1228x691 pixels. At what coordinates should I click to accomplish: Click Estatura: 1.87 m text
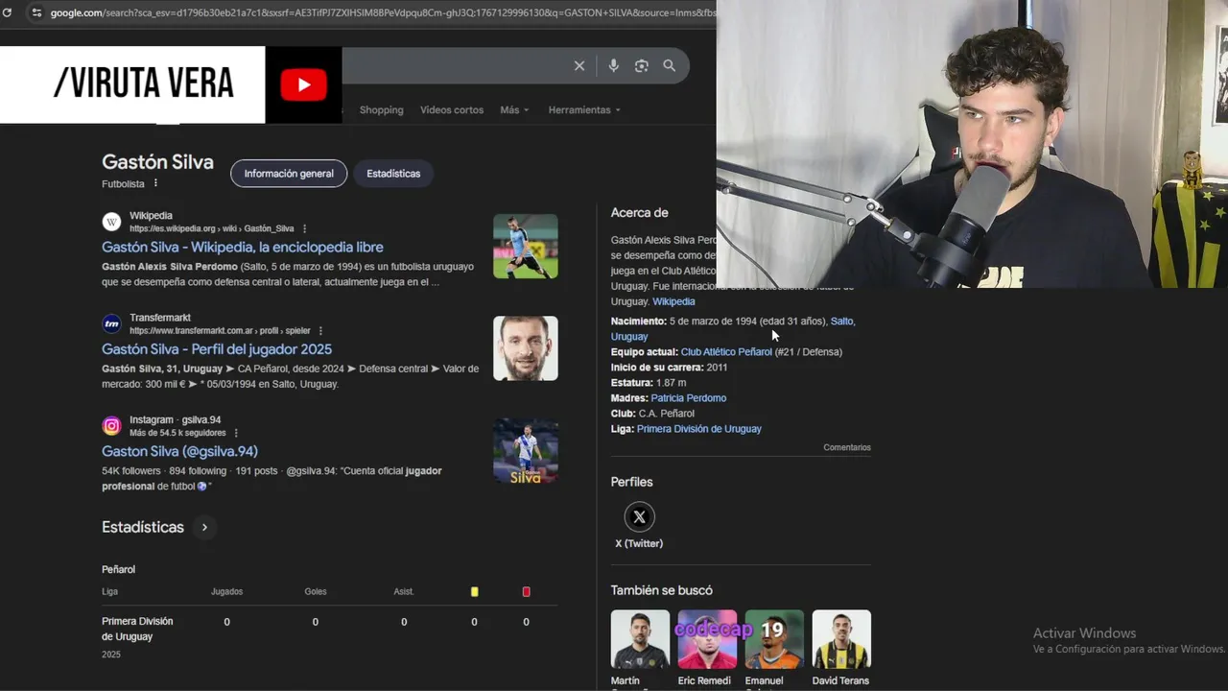coord(649,383)
